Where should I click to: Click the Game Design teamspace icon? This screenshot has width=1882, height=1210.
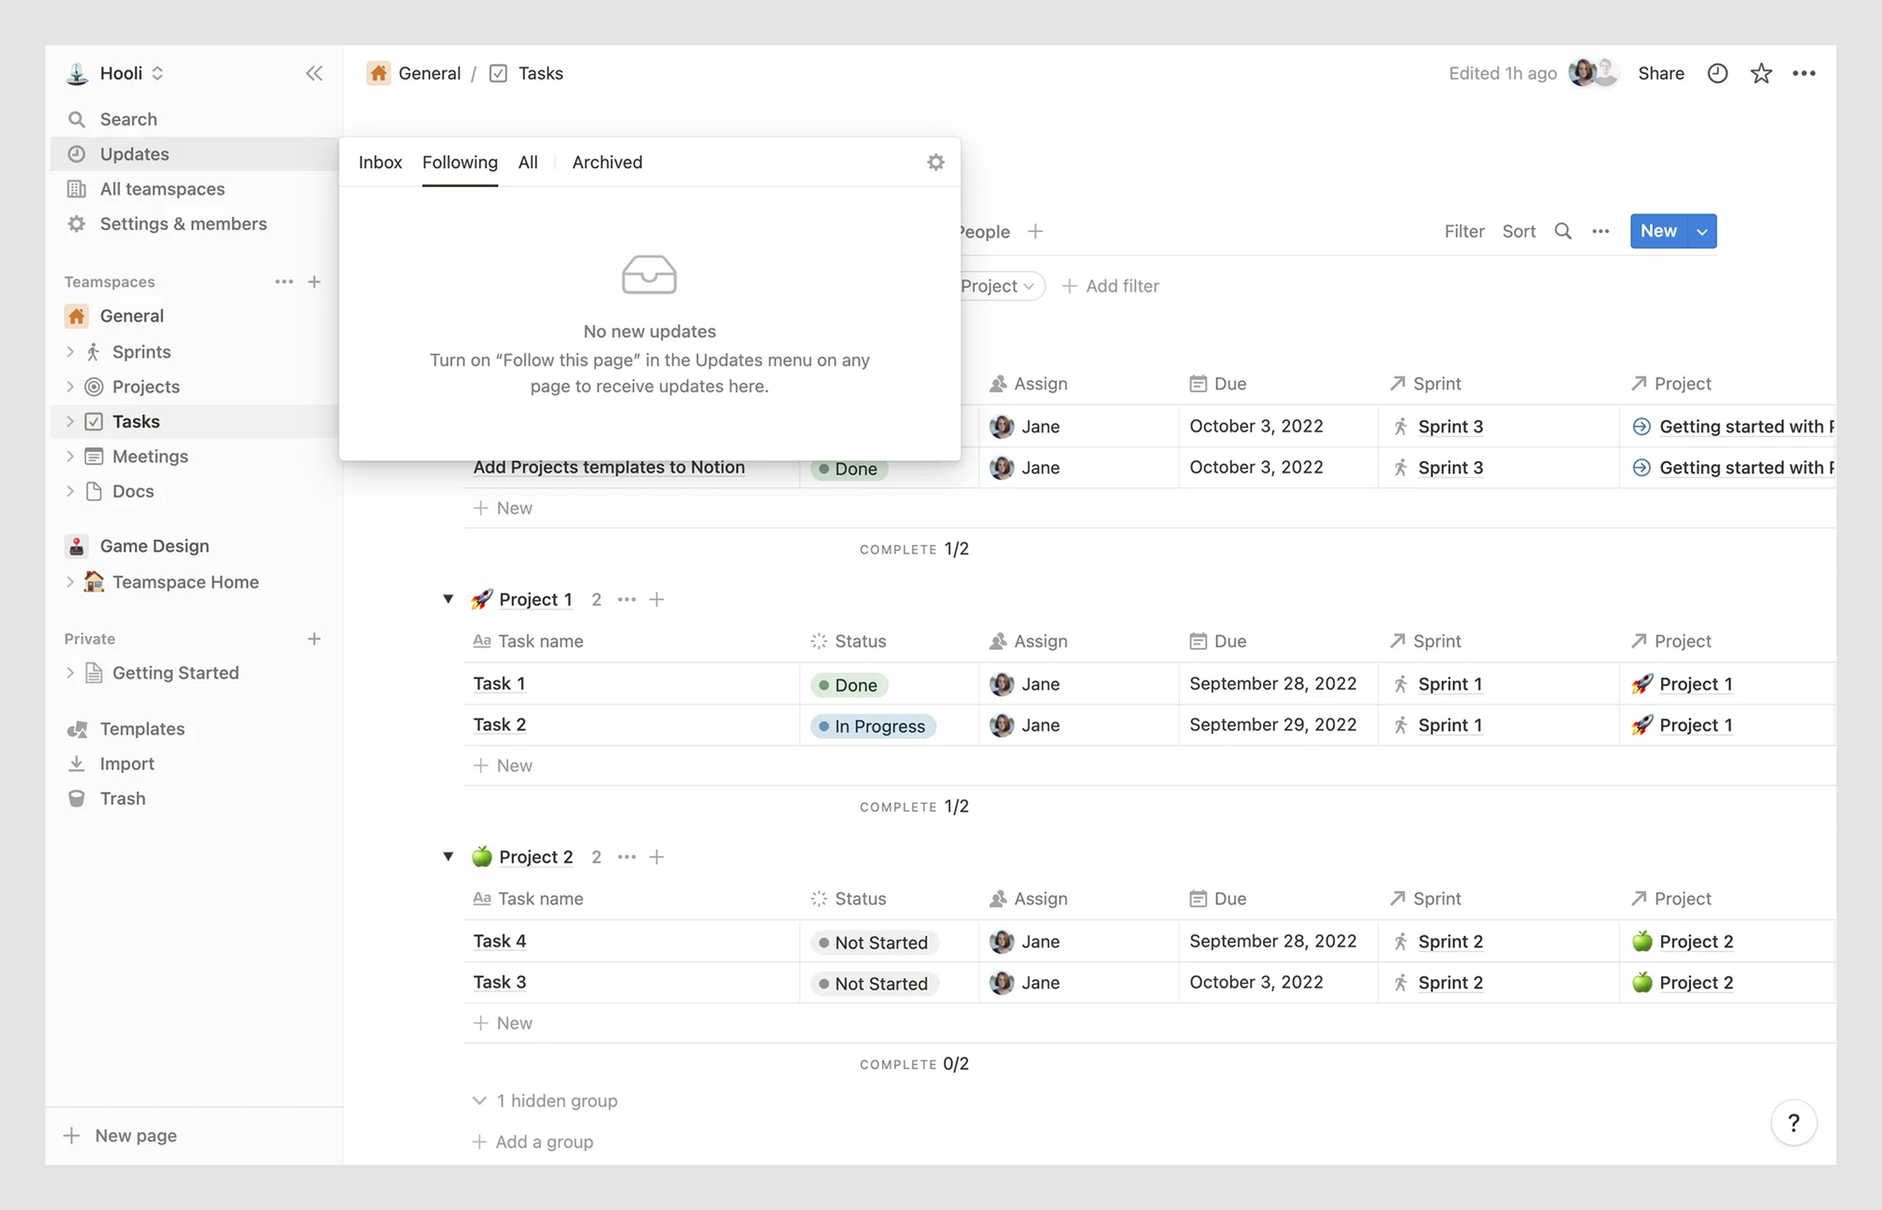click(76, 546)
